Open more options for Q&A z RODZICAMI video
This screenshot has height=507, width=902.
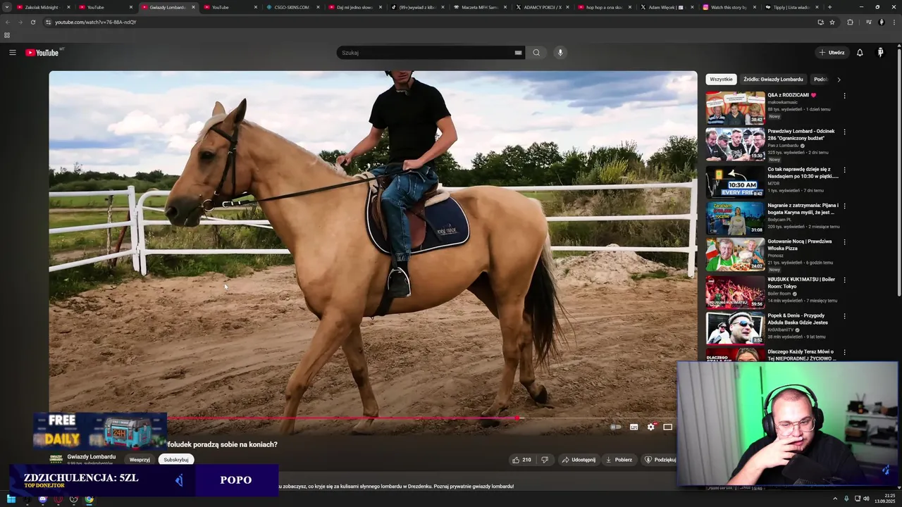tap(844, 96)
